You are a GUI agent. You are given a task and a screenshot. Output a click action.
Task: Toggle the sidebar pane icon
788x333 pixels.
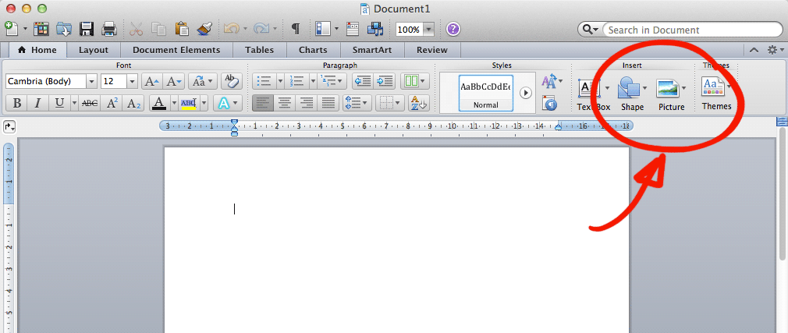[x=323, y=29]
